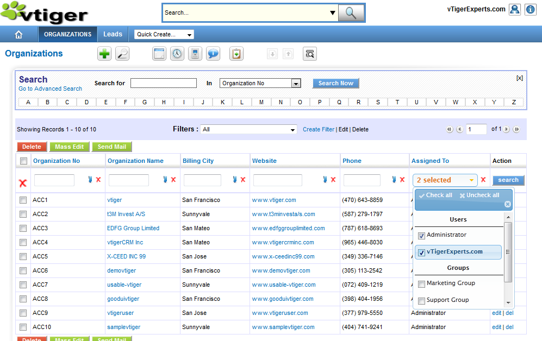Viewport: 542px width, 341px height.
Task: Check the Support Group checkbox
Action: pyautogui.click(x=421, y=301)
